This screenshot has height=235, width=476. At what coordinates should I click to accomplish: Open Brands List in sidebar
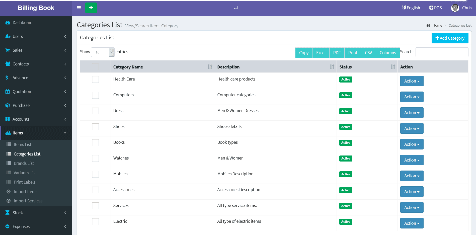[x=24, y=163]
